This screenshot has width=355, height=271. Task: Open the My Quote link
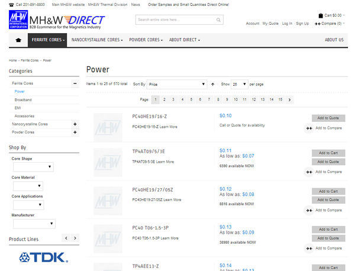[270, 24]
